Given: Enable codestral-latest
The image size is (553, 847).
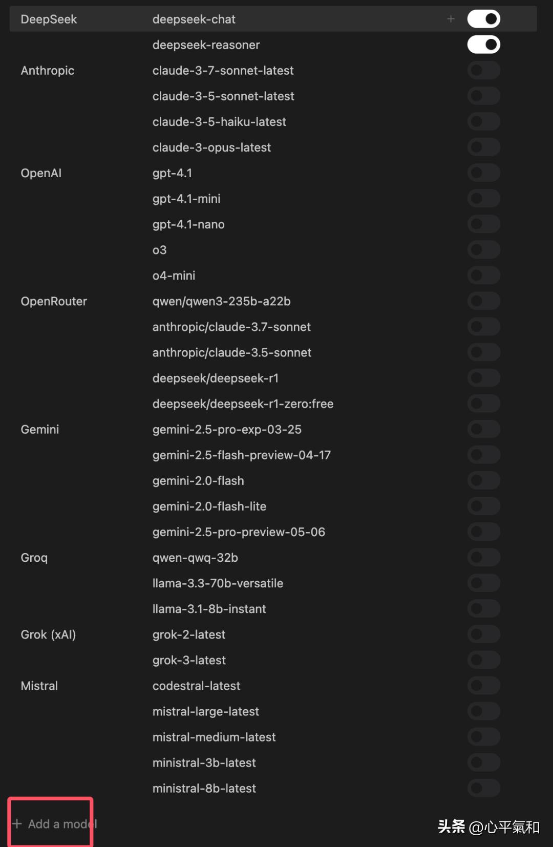Looking at the screenshot, I should pyautogui.click(x=483, y=685).
